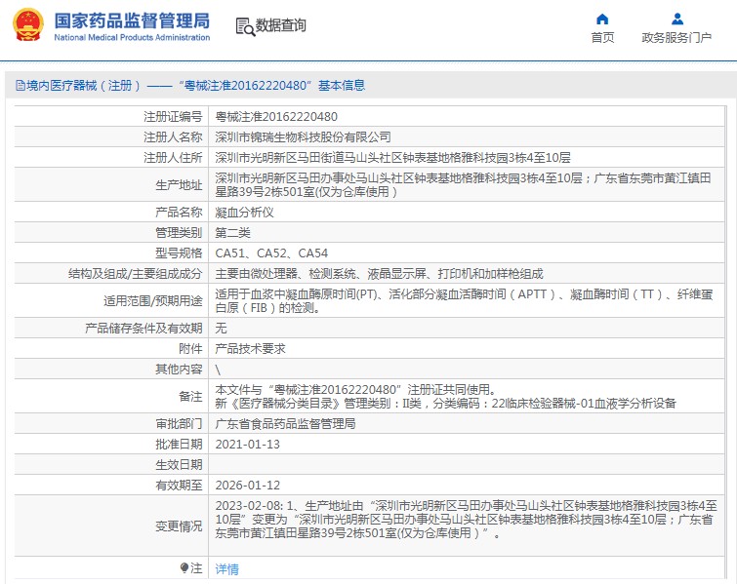The image size is (737, 584).
Task: Open the 政务服务门户 navigation label
Action: coord(676,38)
